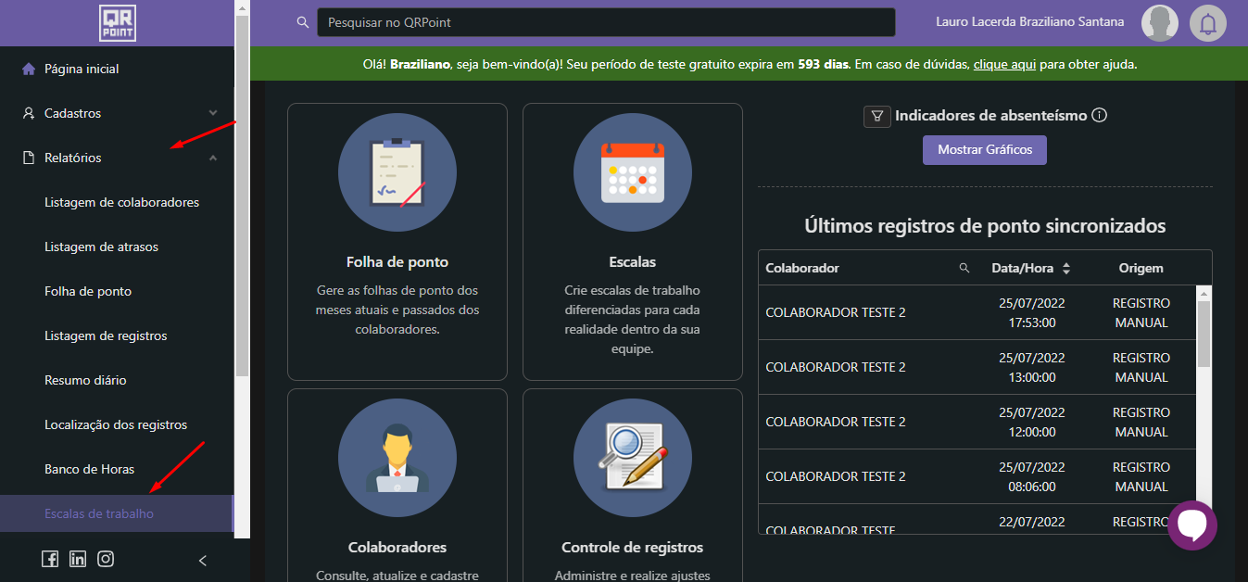The width and height of the screenshot is (1248, 582).
Task: Click the absenteeism filter icon
Action: [x=876, y=116]
